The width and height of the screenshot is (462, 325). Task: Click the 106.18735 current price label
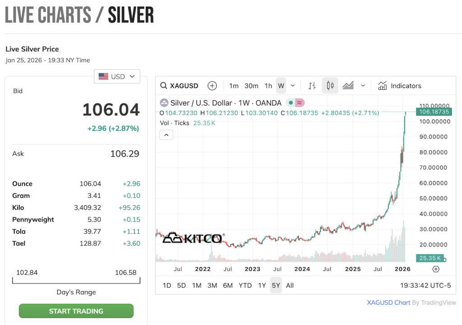pos(434,111)
